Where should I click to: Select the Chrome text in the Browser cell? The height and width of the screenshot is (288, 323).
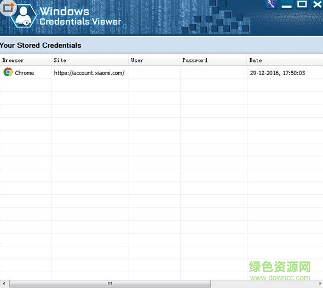click(25, 73)
